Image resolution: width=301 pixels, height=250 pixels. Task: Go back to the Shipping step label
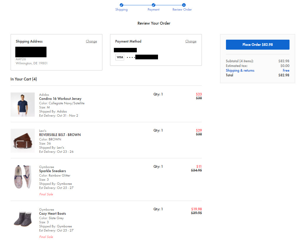(x=122, y=10)
